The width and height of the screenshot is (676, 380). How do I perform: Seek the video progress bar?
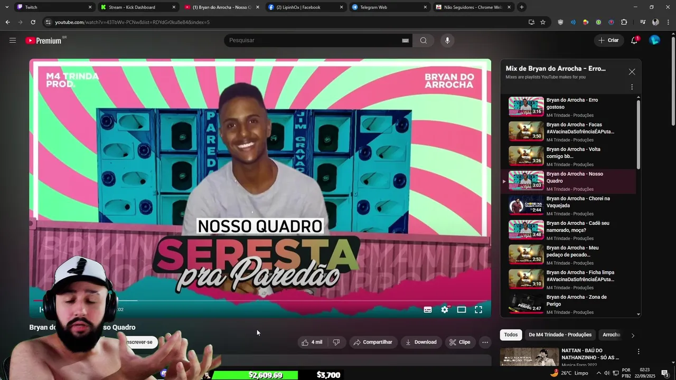click(x=260, y=300)
